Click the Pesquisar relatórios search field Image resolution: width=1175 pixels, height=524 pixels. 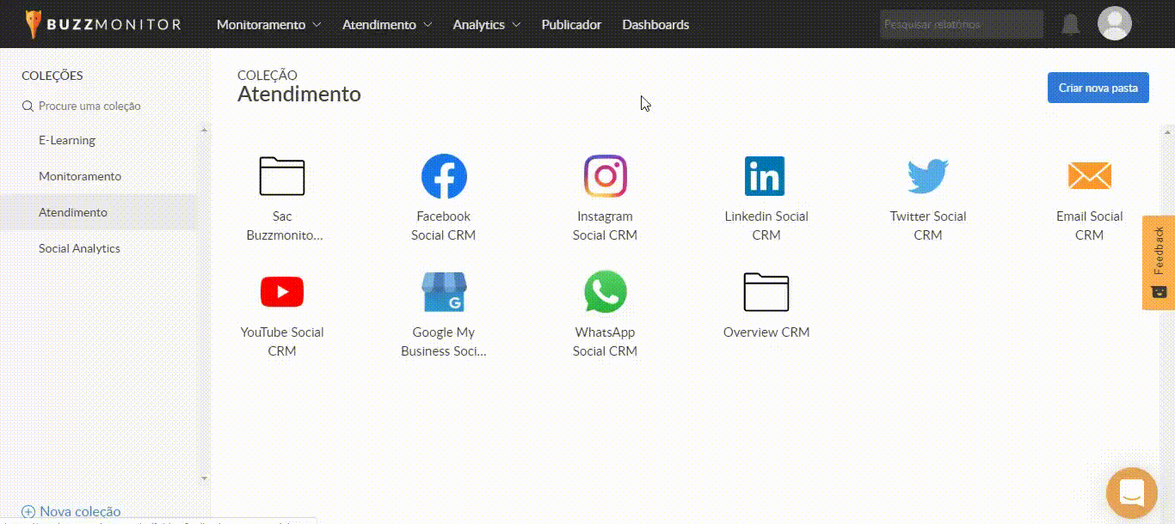pos(961,25)
